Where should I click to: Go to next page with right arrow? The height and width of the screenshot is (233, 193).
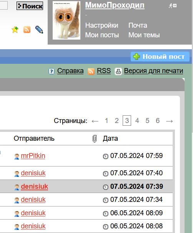[x=170, y=121]
